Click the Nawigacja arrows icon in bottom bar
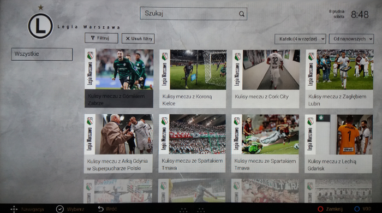 [14, 209]
